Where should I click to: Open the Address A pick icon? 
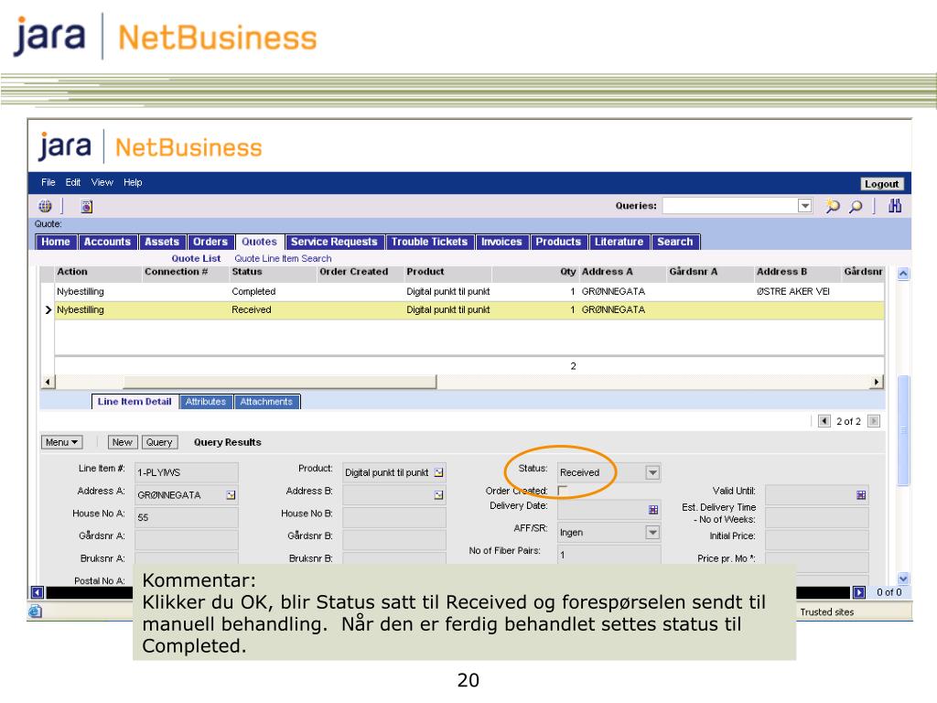pyautogui.click(x=231, y=495)
